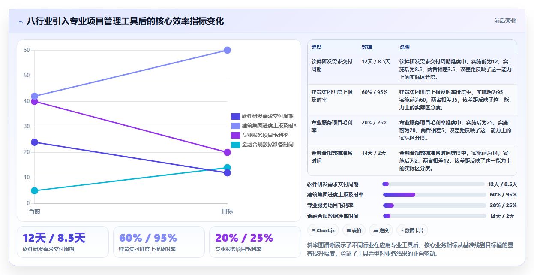The image size is (534, 275).
Task: Click the 目标 x-axis label
Action: click(227, 211)
